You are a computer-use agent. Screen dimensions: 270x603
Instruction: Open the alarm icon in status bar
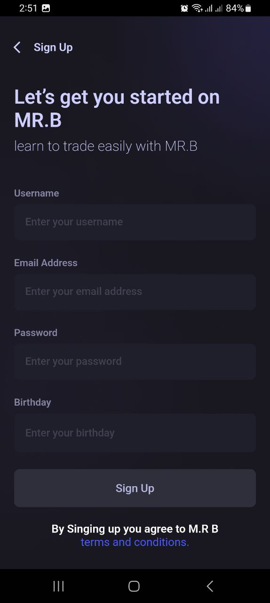coord(184,8)
